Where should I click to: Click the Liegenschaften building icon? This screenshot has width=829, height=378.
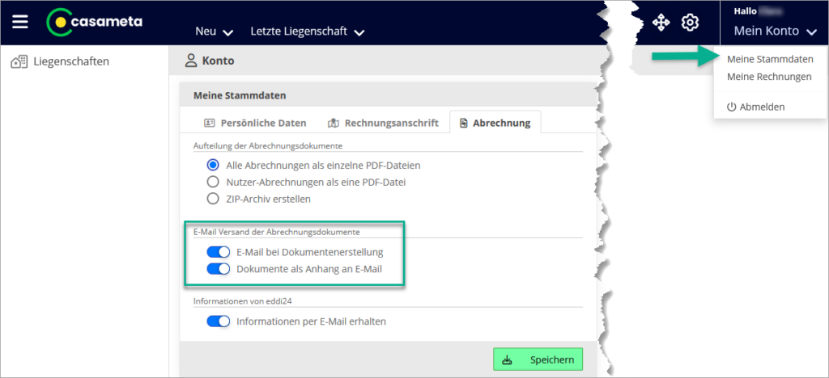tap(19, 61)
